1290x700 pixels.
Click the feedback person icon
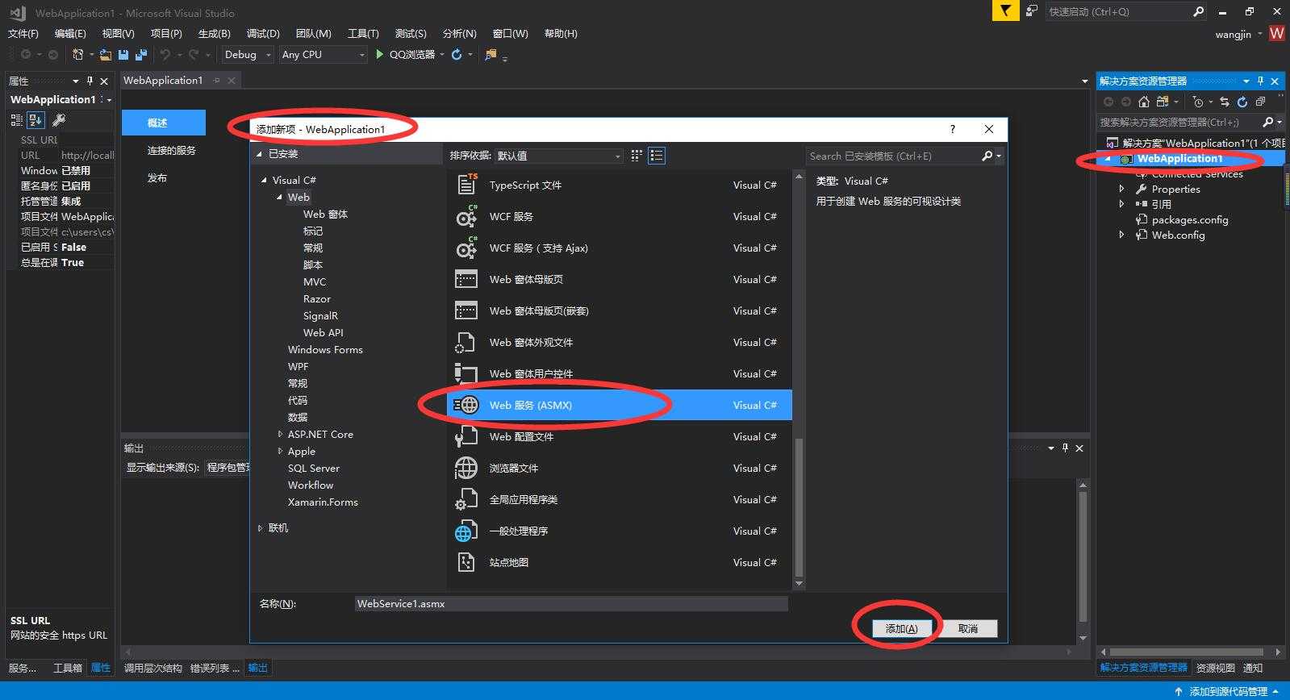1032,11
